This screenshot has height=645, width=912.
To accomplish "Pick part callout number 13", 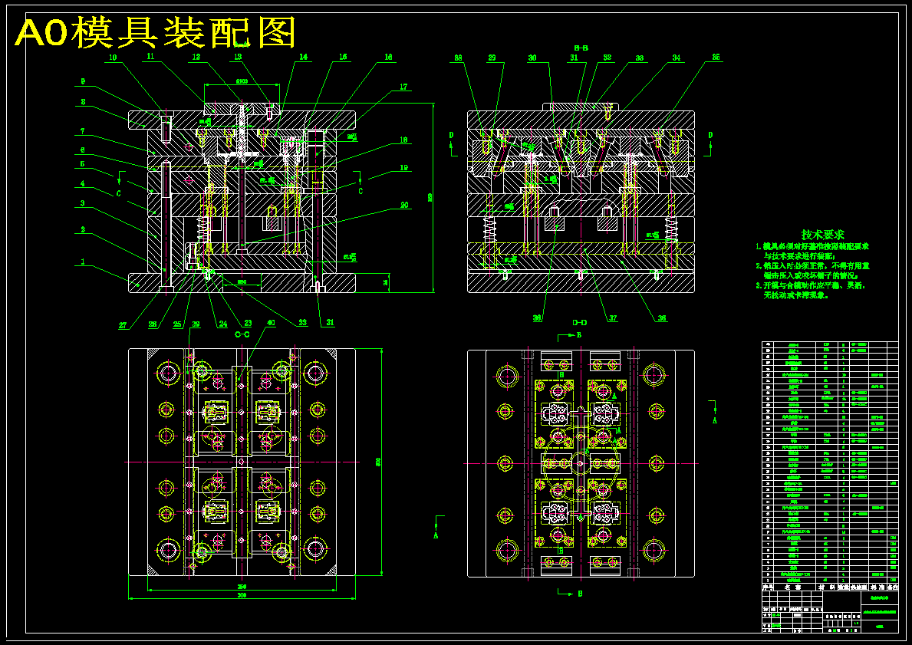I will (238, 57).
